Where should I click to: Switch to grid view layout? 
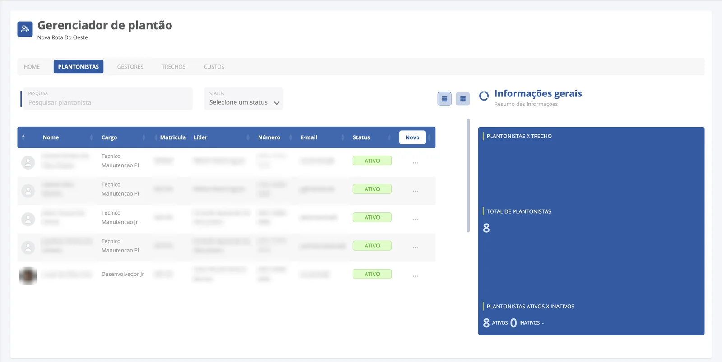coord(463,99)
